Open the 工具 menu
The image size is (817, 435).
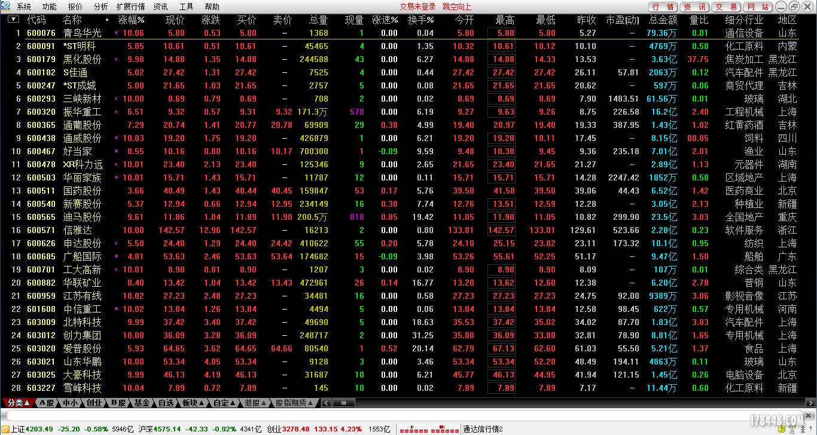pyautogui.click(x=186, y=7)
